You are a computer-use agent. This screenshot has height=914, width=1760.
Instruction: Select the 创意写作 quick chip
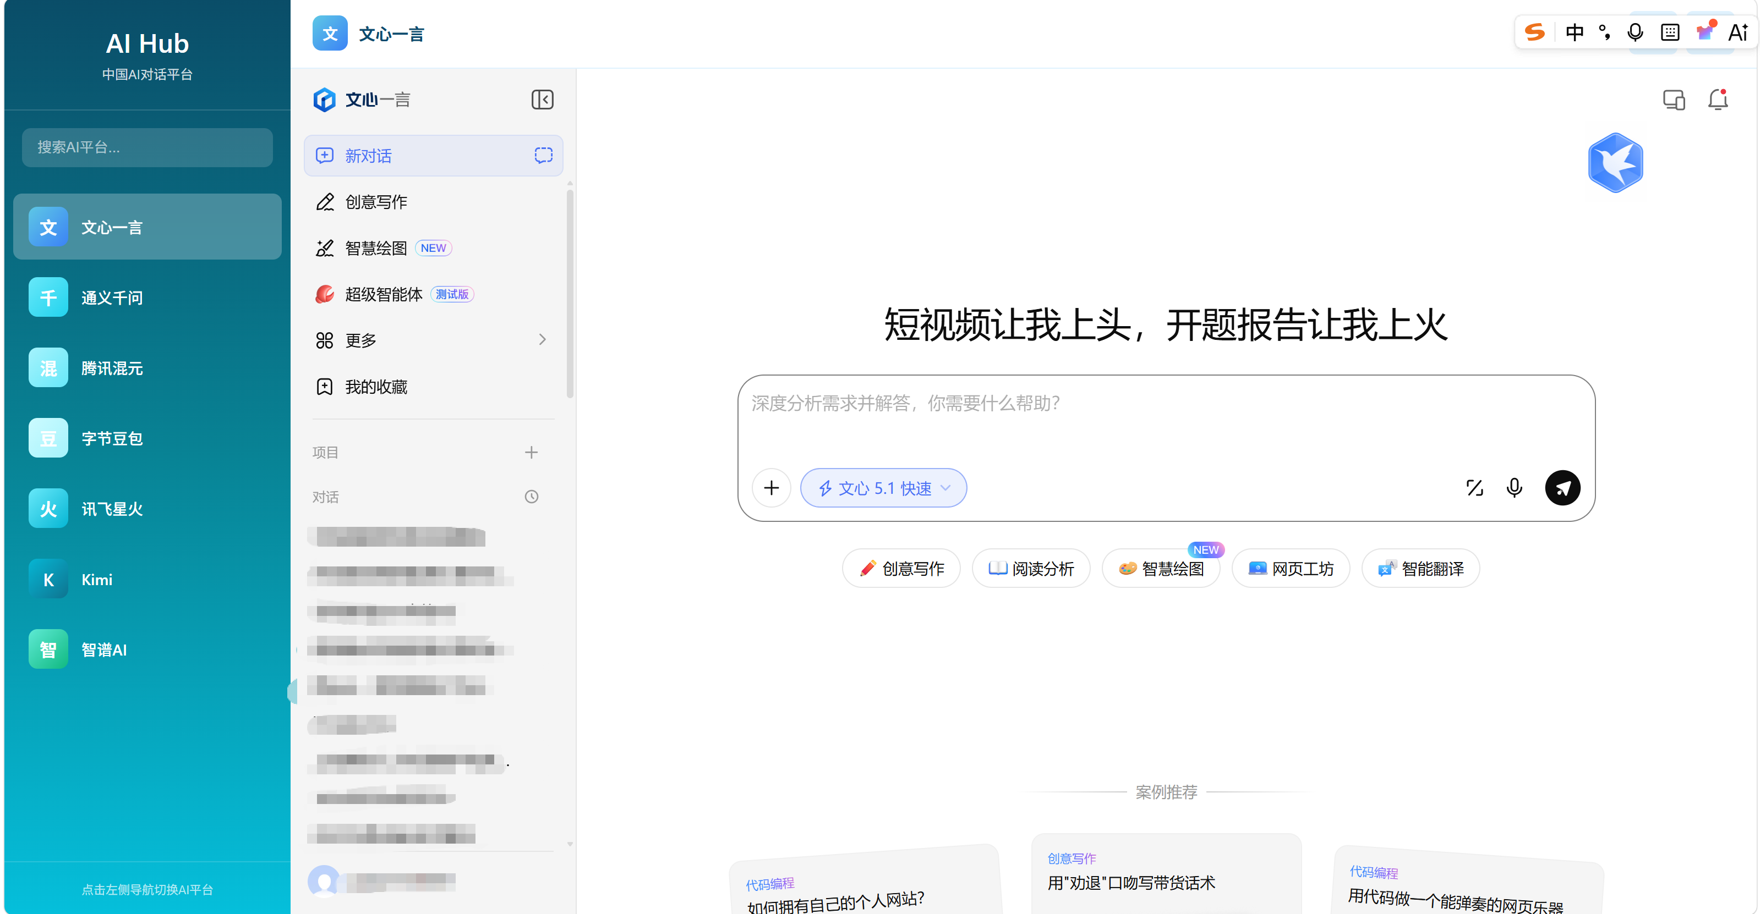[x=901, y=569]
